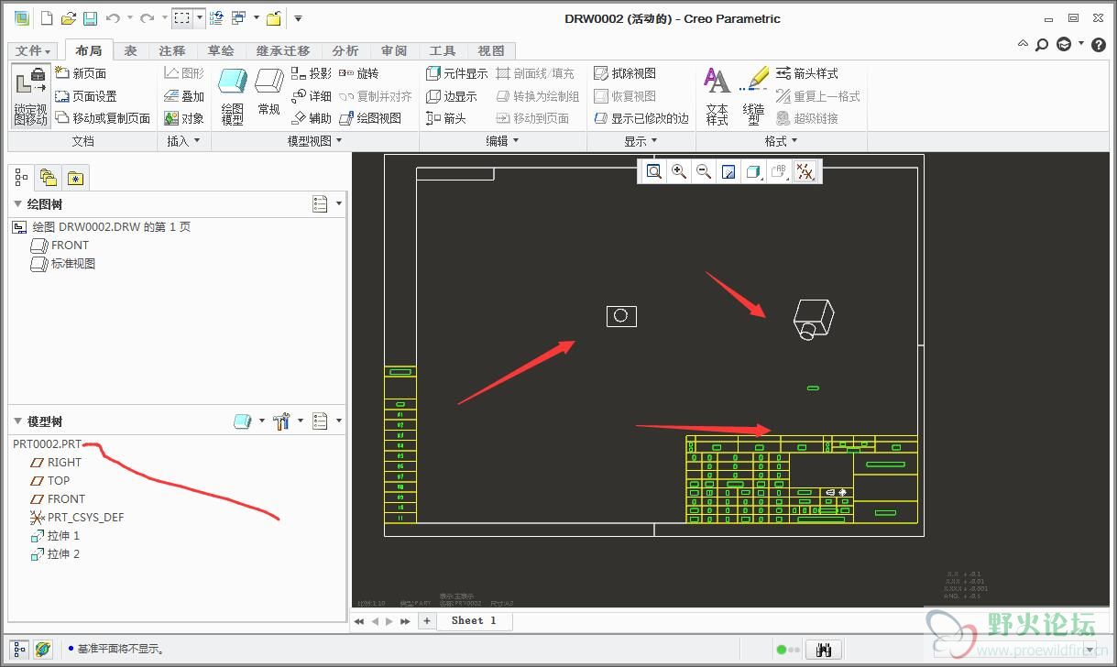1117x667 pixels.
Task: Click the 绘图模型 drawing models icon
Action: click(x=233, y=96)
